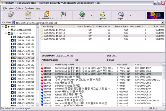Toggle the checkbox for 211.241.230.184

(9, 30)
